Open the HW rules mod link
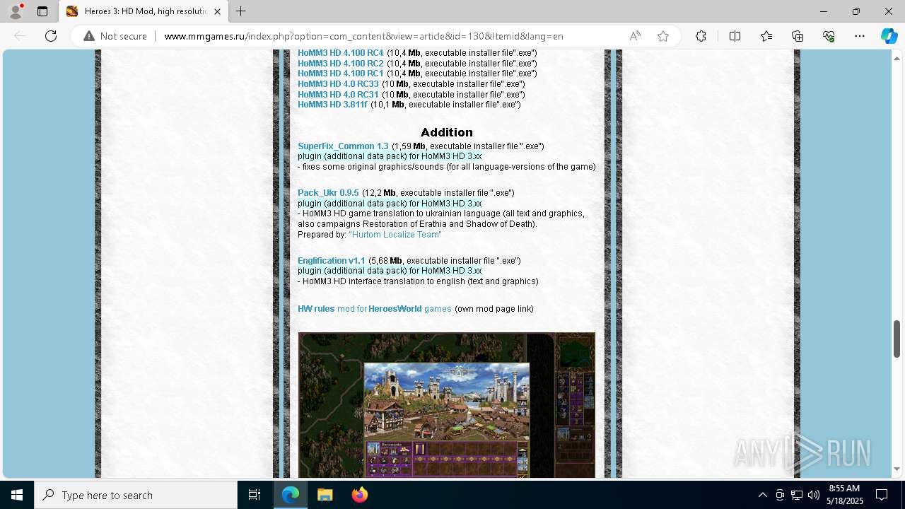The height and width of the screenshot is (509, 905). click(316, 309)
